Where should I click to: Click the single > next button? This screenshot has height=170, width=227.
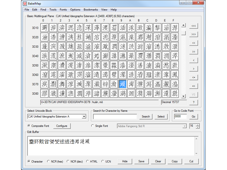pos(194,69)
